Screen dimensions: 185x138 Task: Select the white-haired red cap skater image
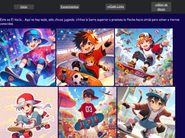pos(29,112)
